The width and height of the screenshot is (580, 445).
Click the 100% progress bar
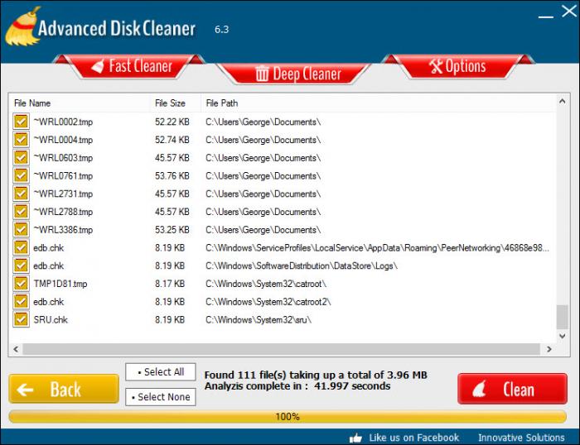point(288,417)
